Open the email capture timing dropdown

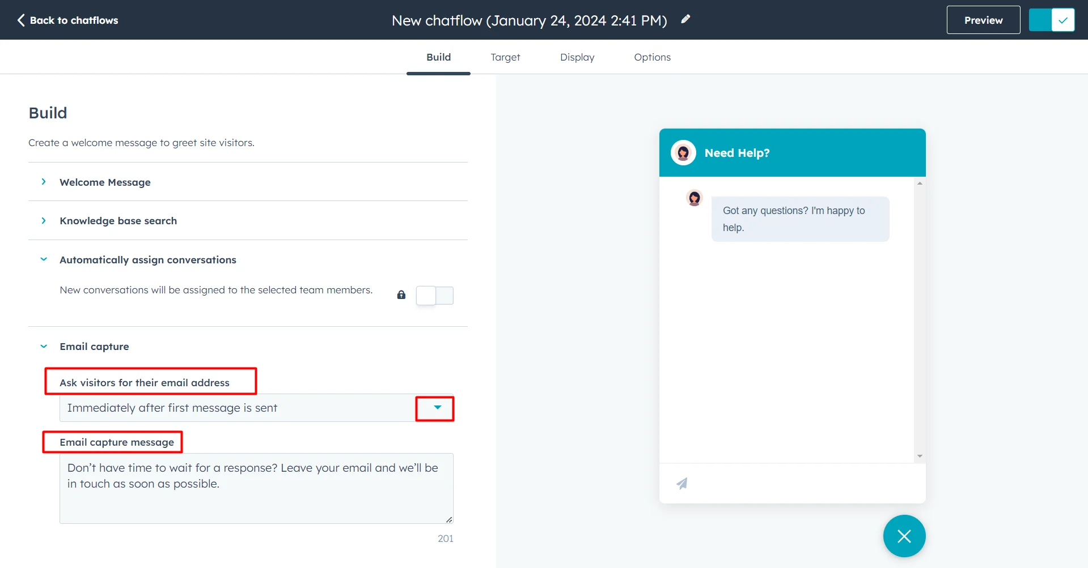coord(434,408)
